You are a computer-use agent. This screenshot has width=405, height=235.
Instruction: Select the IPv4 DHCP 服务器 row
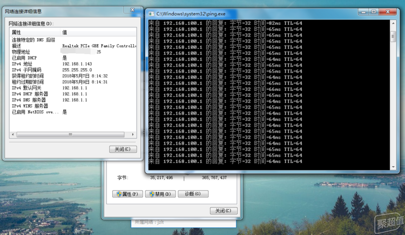[x=73, y=94]
